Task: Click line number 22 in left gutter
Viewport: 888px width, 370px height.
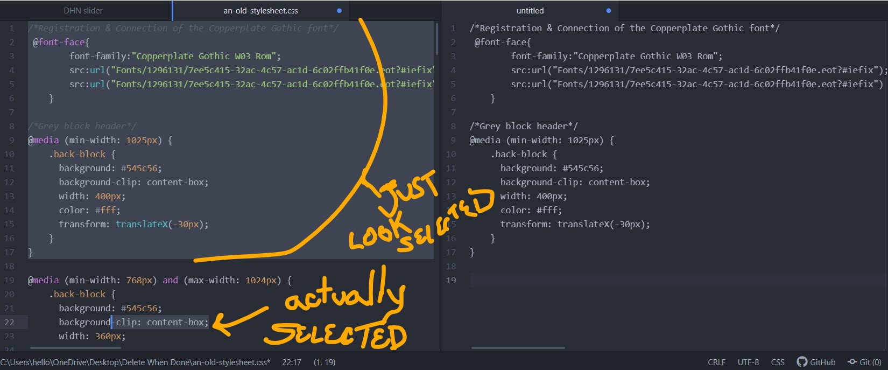Action: tap(9, 322)
